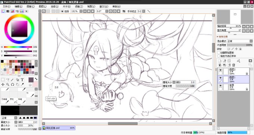The width and height of the screenshot is (254, 135).
Task: Zoom in with the plus toolbar button
Action: [x=89, y=11]
